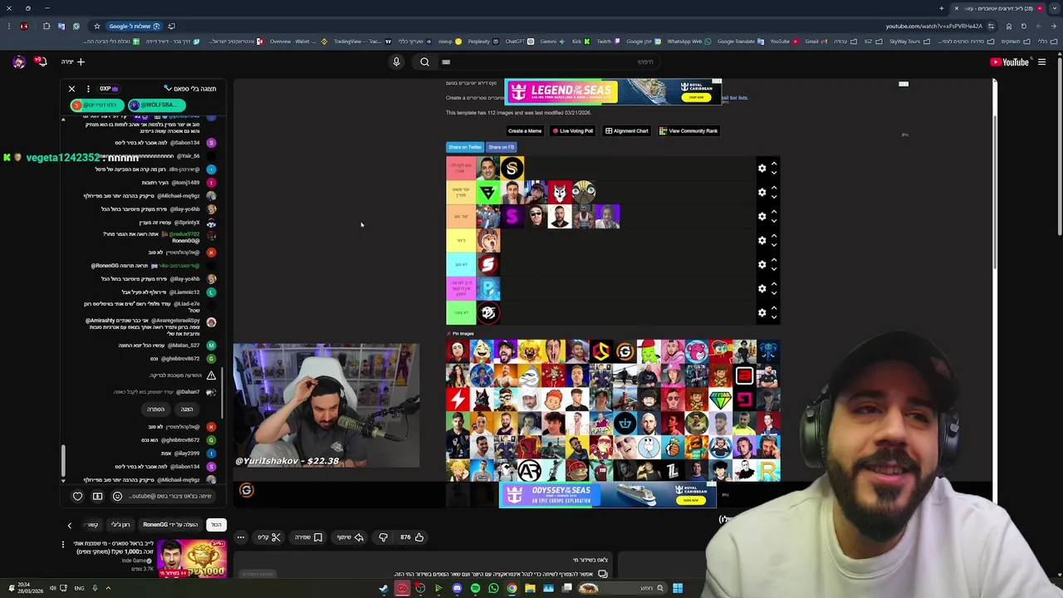Click the cyan tier label color cell
Viewport: 1063px width, 598px height.
click(x=461, y=264)
